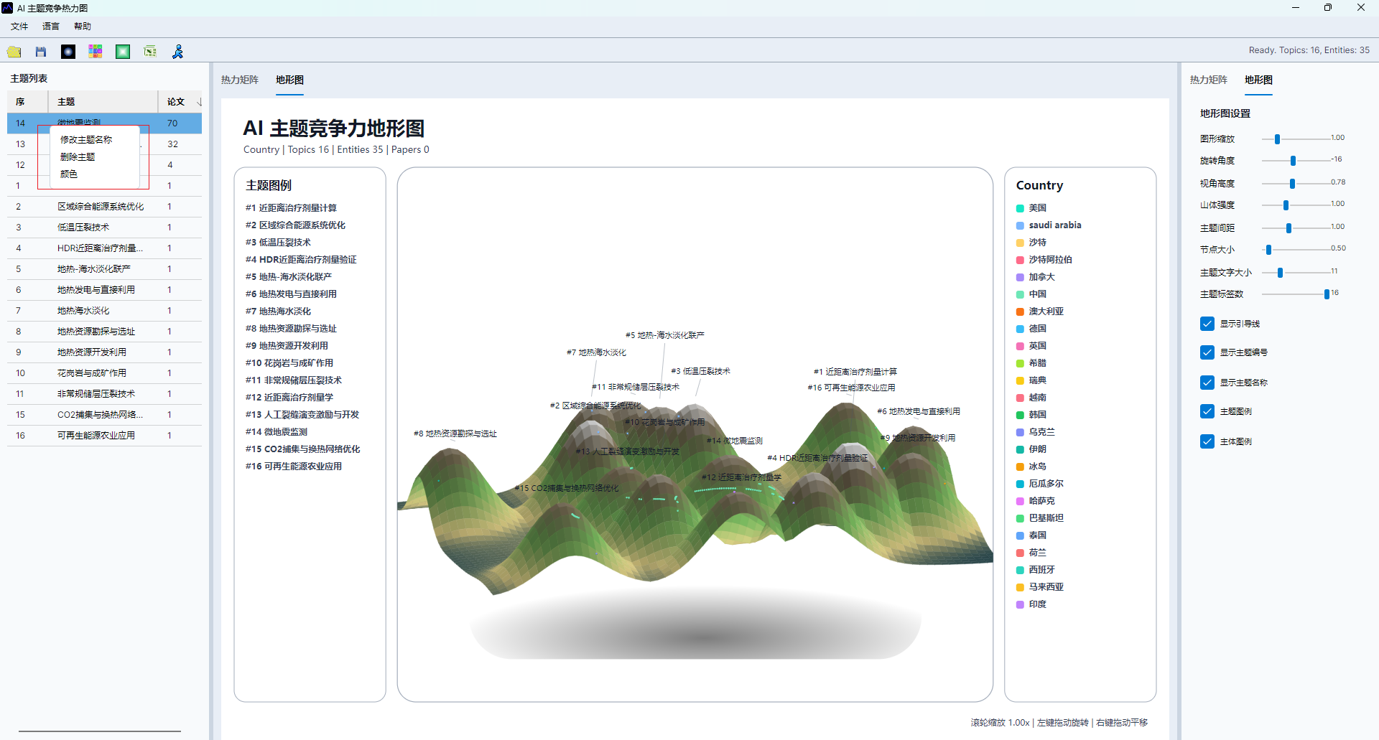Click terrain label #6 地热发电与直接利用
Screen dimensions: 1379x740
tap(919, 411)
